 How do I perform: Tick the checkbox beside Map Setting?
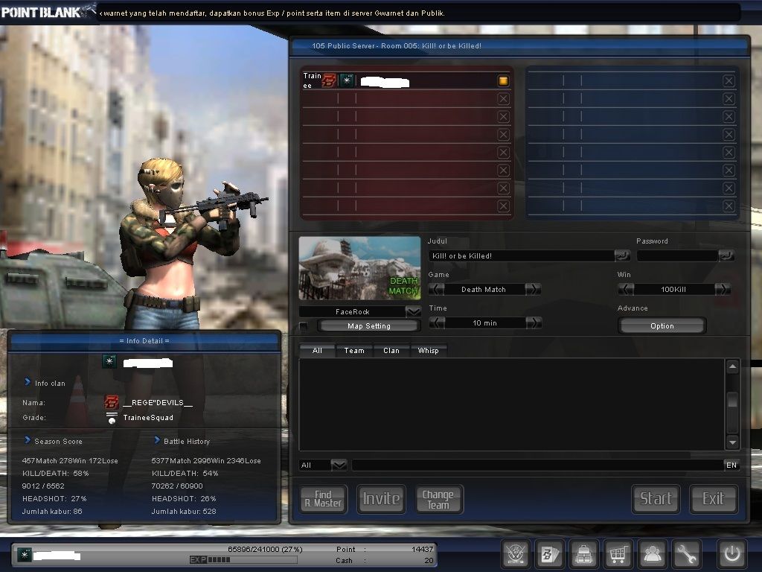304,326
